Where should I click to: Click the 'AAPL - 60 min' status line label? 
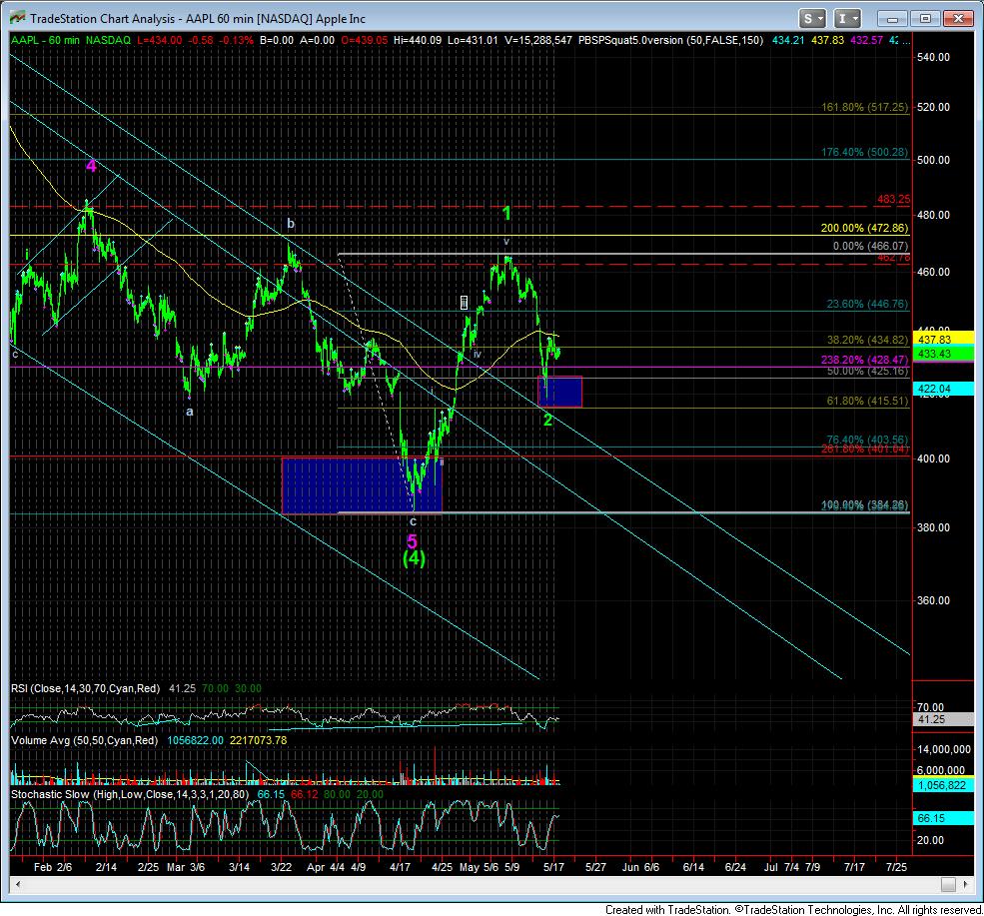tap(45, 40)
